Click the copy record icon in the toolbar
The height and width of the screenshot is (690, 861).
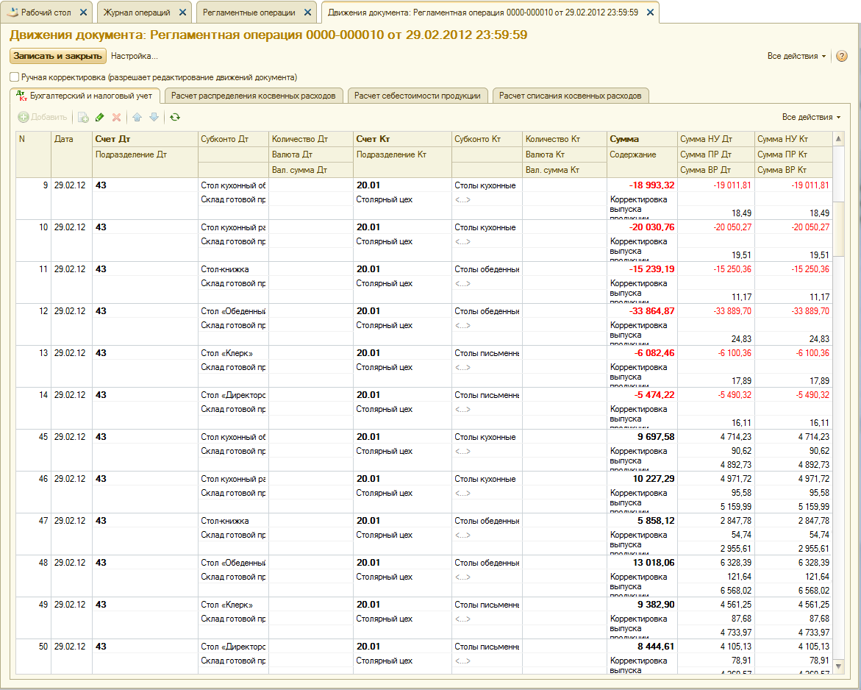pos(83,117)
